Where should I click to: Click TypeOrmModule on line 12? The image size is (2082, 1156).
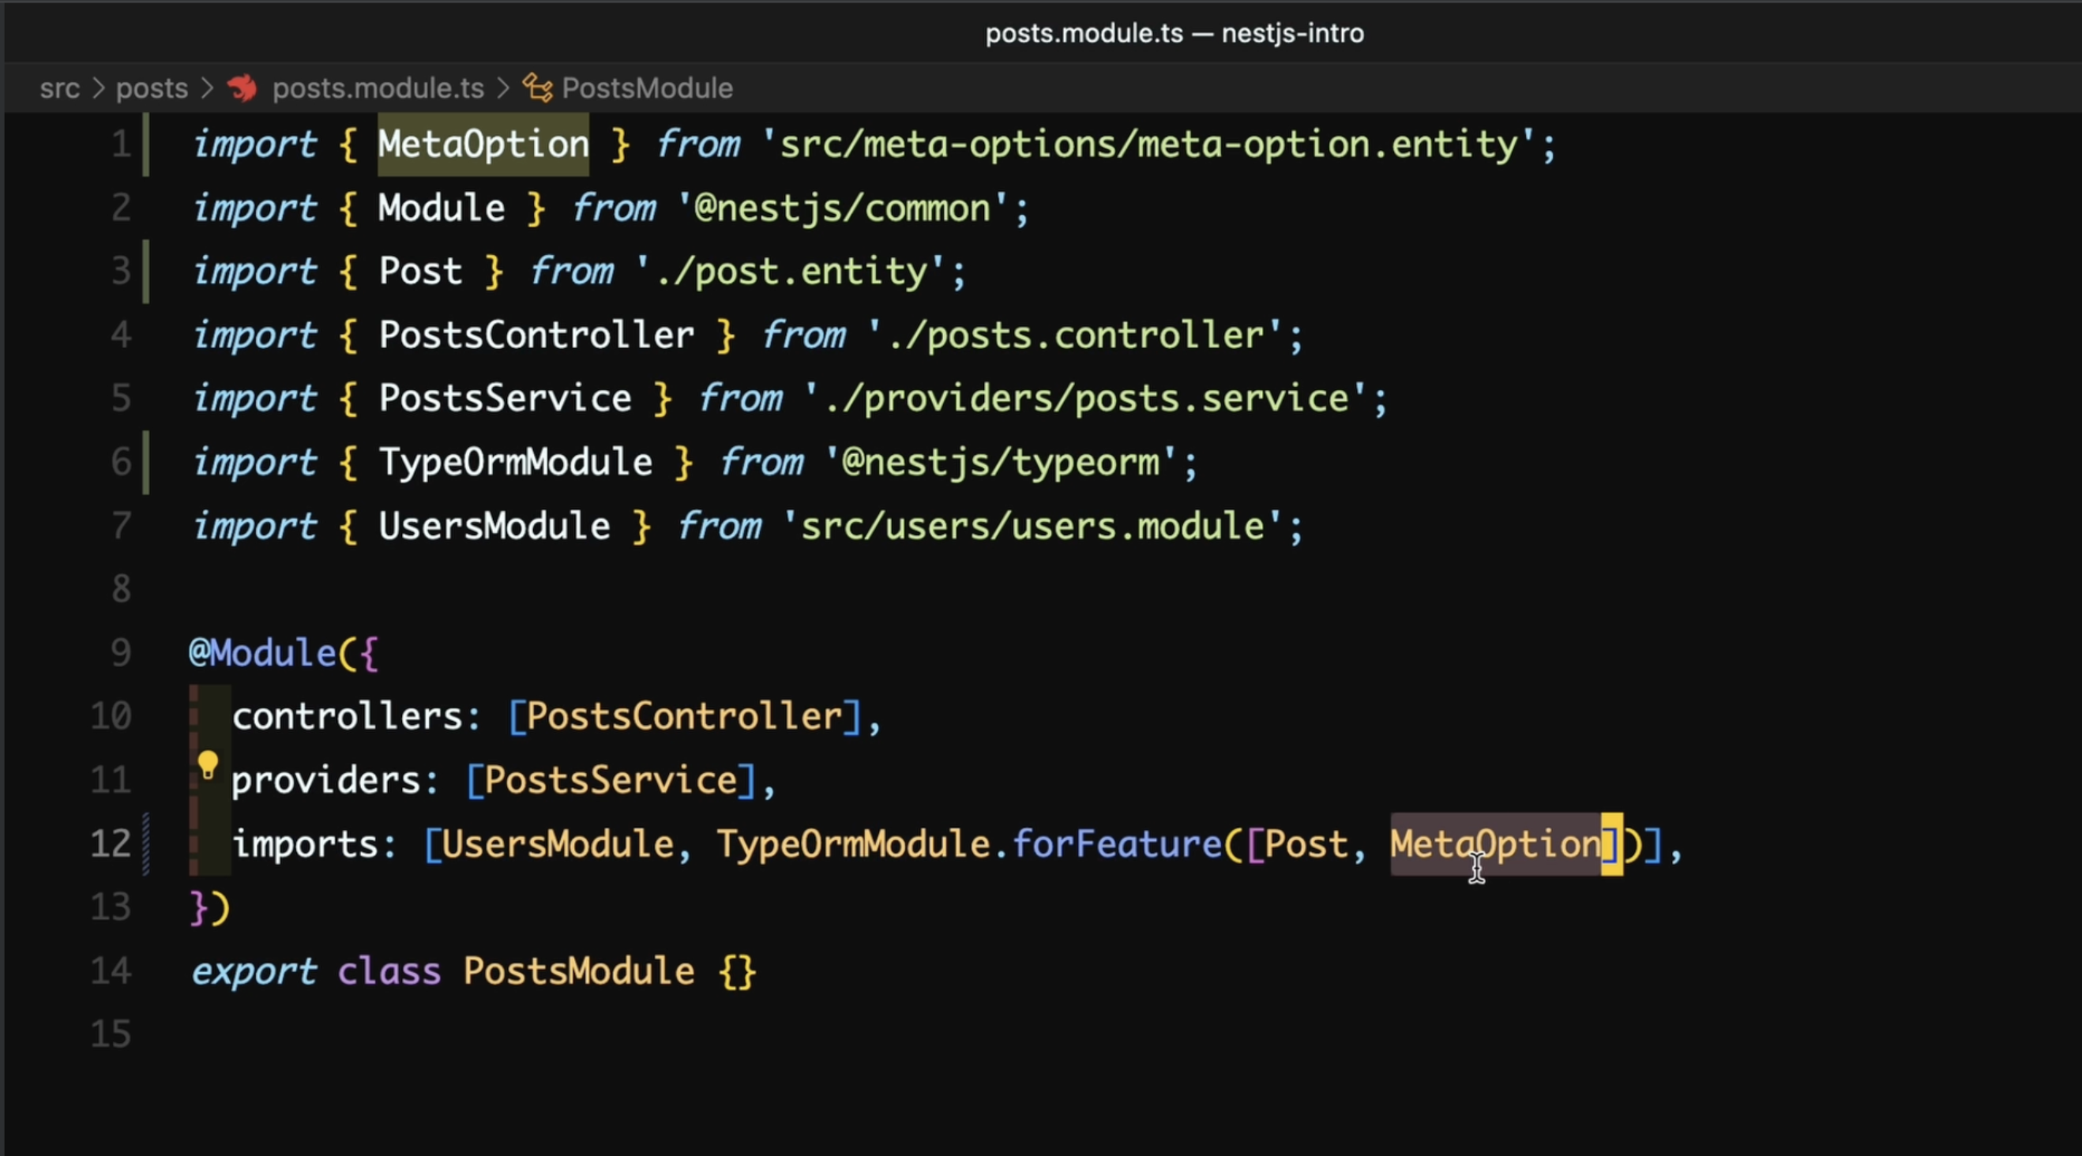(853, 844)
